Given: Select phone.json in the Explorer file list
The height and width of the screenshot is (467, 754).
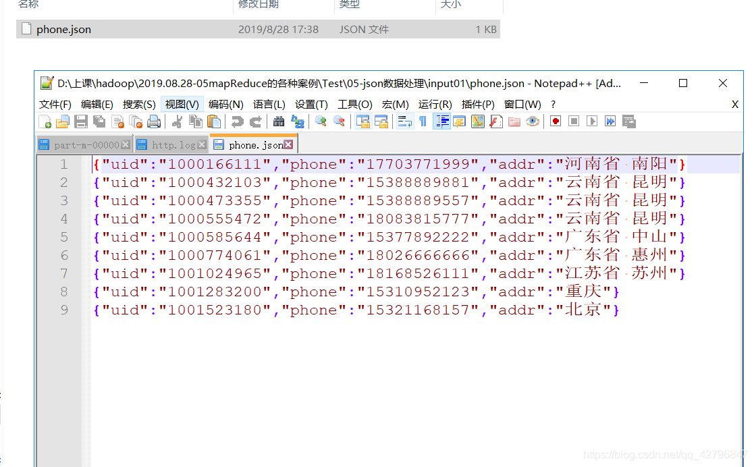Looking at the screenshot, I should pos(258,29).
